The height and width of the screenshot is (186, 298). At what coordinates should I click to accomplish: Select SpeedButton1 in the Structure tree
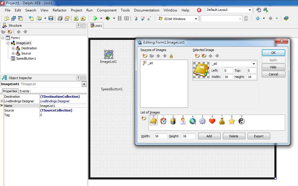26,58
